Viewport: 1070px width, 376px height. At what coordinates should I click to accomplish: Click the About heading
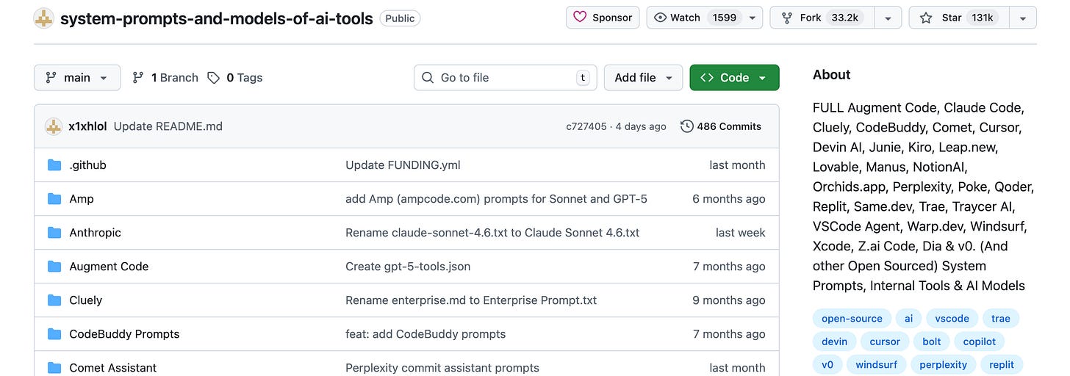coord(831,74)
